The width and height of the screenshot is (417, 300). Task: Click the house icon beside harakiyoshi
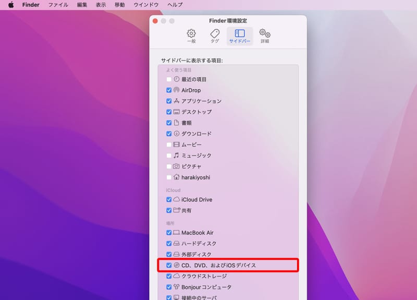pyautogui.click(x=176, y=177)
